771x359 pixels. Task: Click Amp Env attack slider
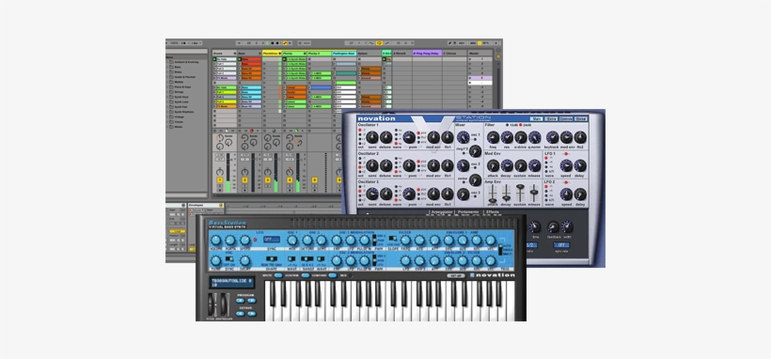[492, 193]
